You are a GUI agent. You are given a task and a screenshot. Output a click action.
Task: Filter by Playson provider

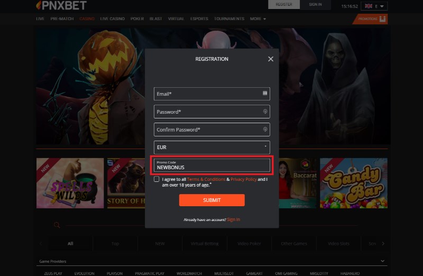click(115, 273)
